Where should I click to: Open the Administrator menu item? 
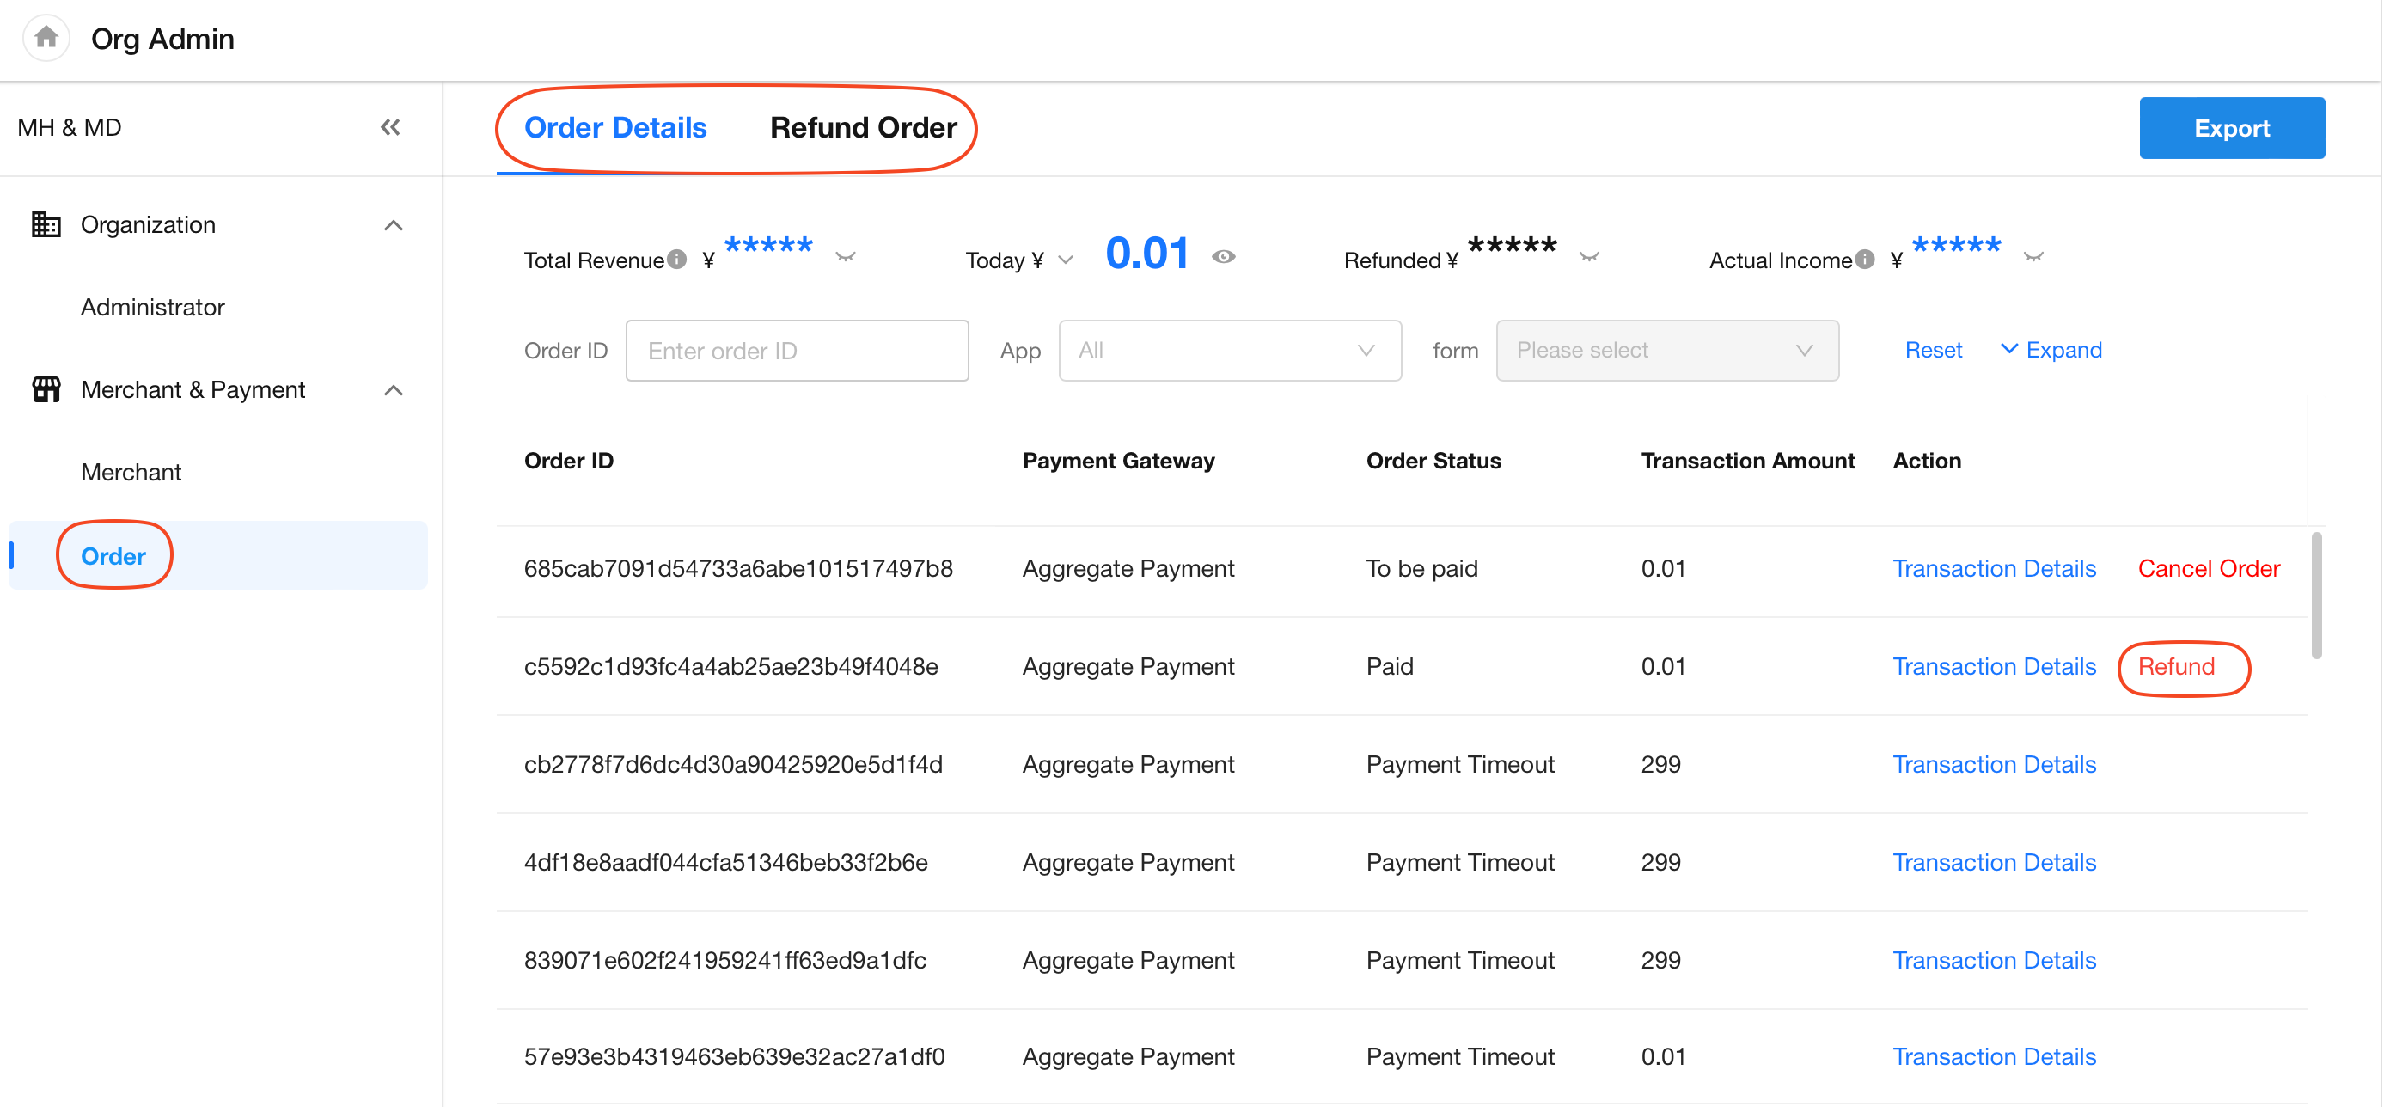153,308
